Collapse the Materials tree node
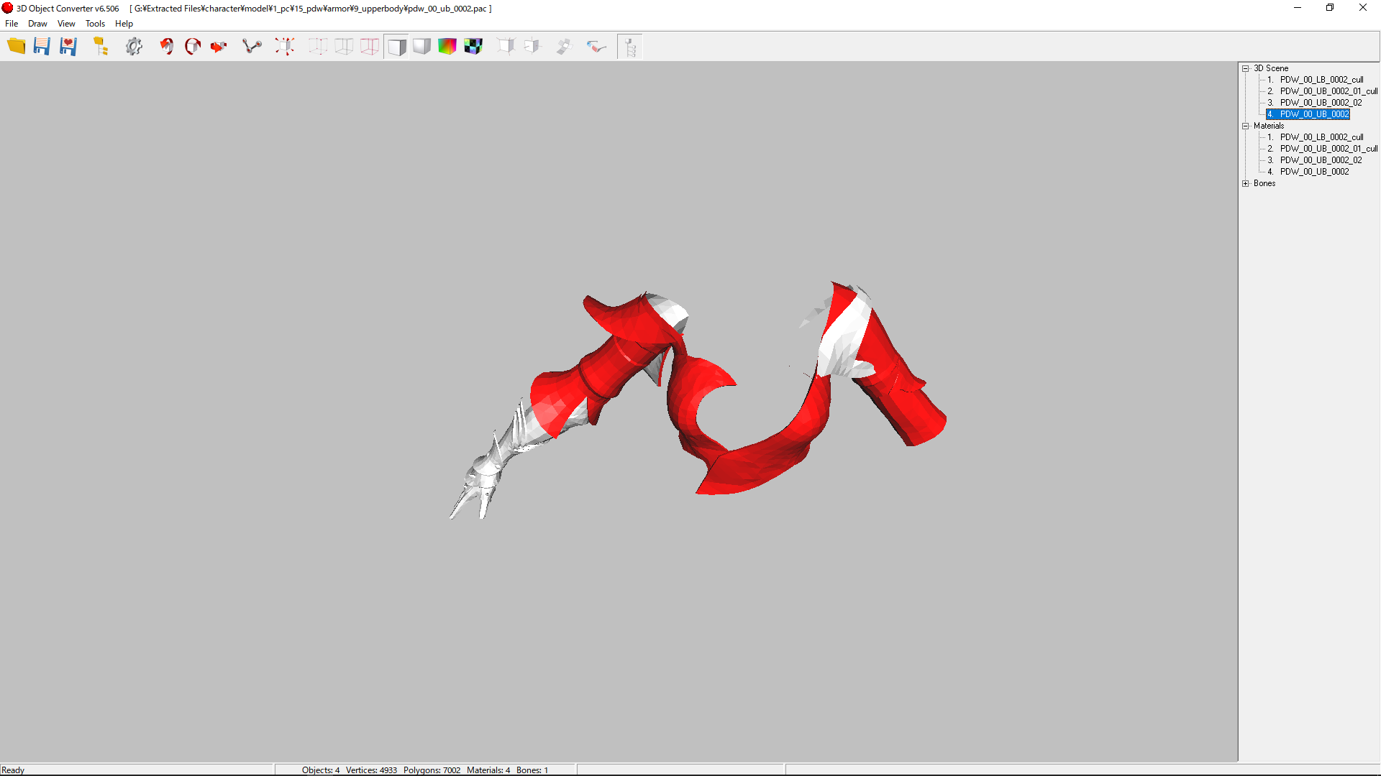Screen dimensions: 1381x776 (1246, 126)
